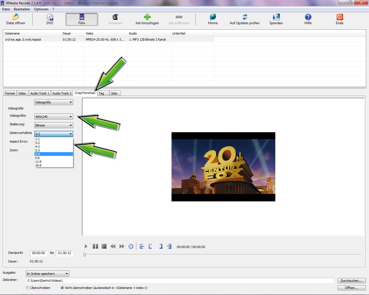
Task: Click the Durchsuchen... button
Action: point(351,281)
